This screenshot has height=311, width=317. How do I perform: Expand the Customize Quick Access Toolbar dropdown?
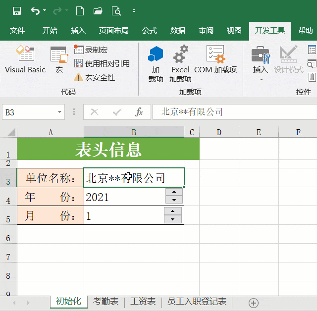(x=134, y=11)
